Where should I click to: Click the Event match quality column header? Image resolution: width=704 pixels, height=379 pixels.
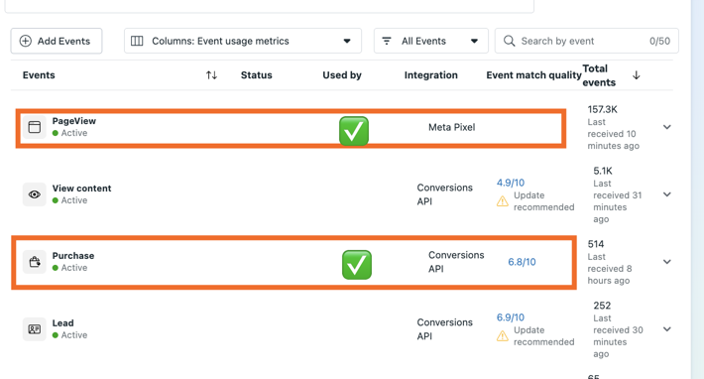(x=533, y=75)
